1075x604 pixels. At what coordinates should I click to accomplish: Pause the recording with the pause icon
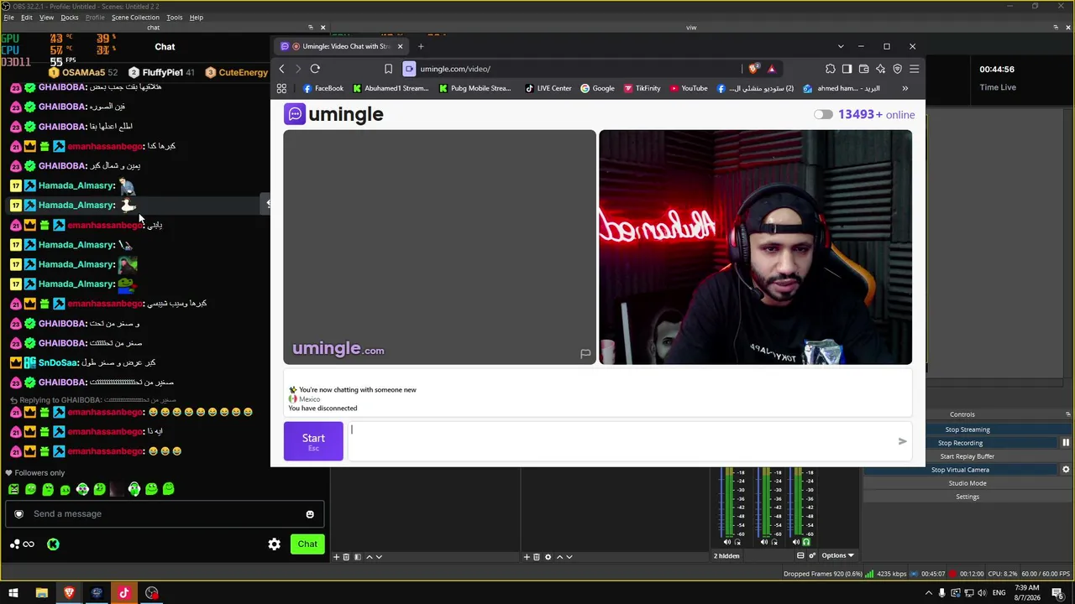(1066, 443)
